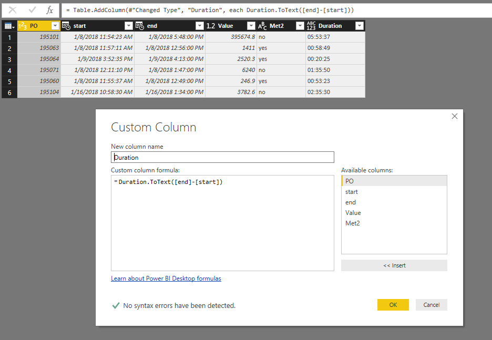The height and width of the screenshot is (340, 492).
Task: Open the Value column filter dropdown
Action: (x=251, y=26)
